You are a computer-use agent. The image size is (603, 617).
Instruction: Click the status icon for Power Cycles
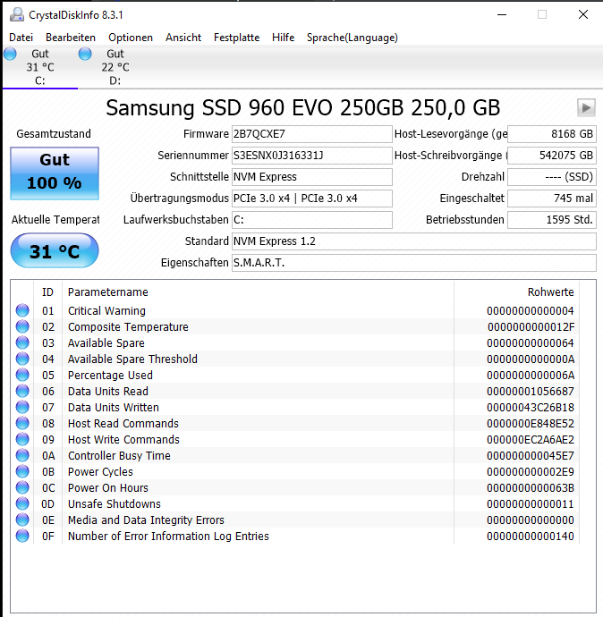22,472
